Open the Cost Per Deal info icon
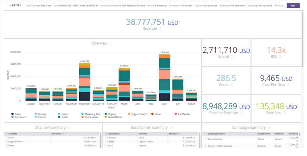The width and height of the screenshot is (307, 156). [x=289, y=85]
